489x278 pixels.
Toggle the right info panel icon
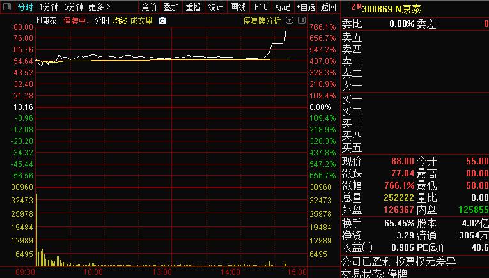(302, 20)
